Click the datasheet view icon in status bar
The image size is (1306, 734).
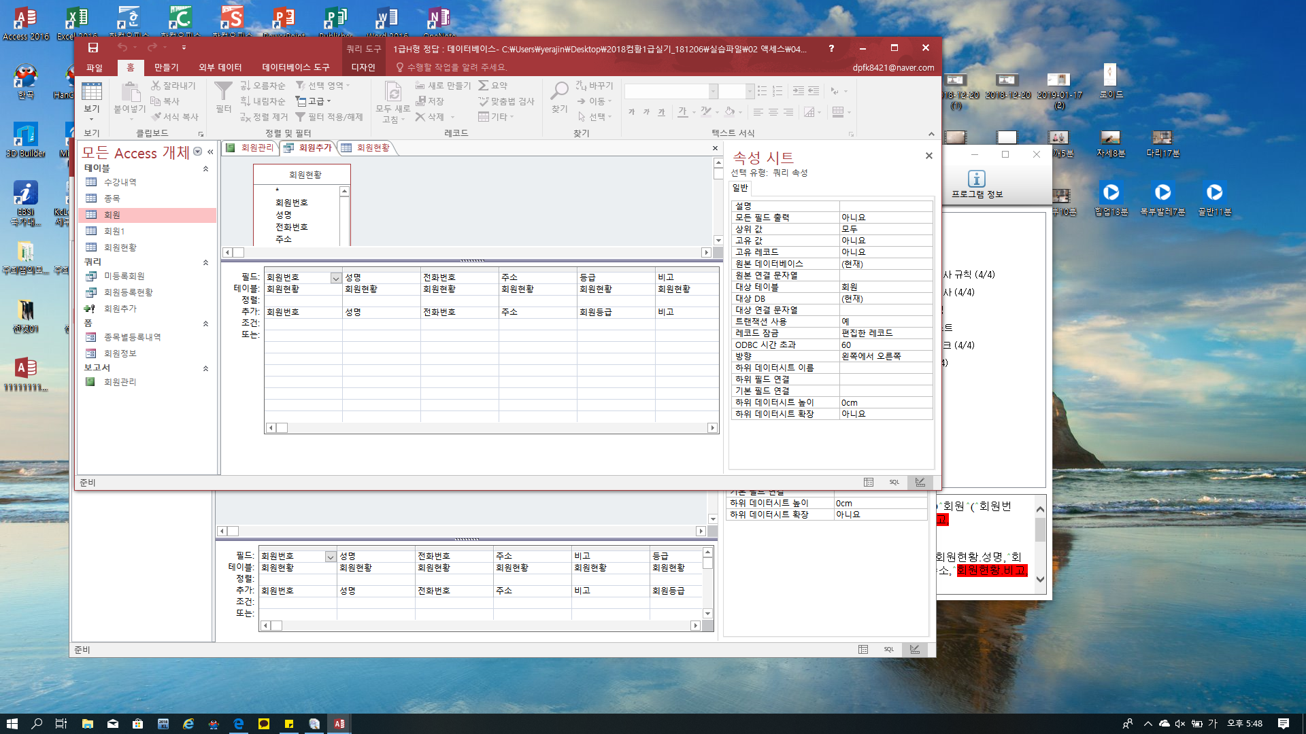869,482
